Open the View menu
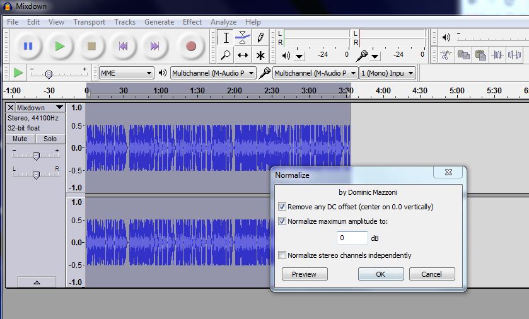 tap(56, 22)
